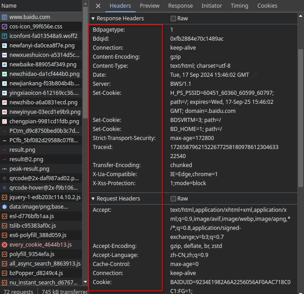This screenshot has width=304, height=294.
Task: Click the Strict-Transport-Security header name
Action: [x=124, y=138]
